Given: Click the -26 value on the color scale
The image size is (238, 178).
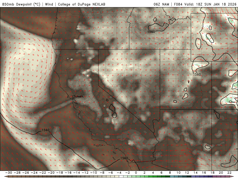Looking at the screenshot, I should tap(26, 173).
